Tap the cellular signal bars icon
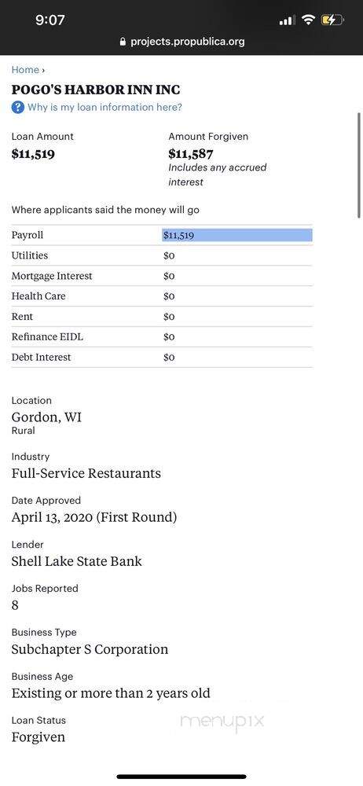Viewport: 363px width, 786px height. (286, 20)
